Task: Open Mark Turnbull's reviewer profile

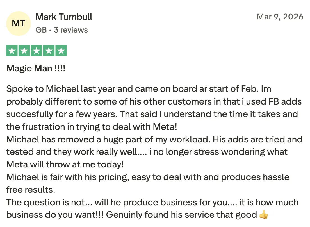Action: (64, 17)
